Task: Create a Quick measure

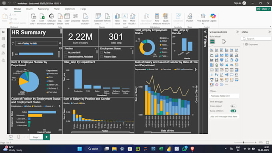Action: point(166,19)
